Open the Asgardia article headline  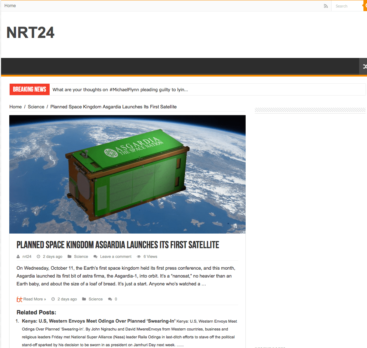click(x=118, y=245)
